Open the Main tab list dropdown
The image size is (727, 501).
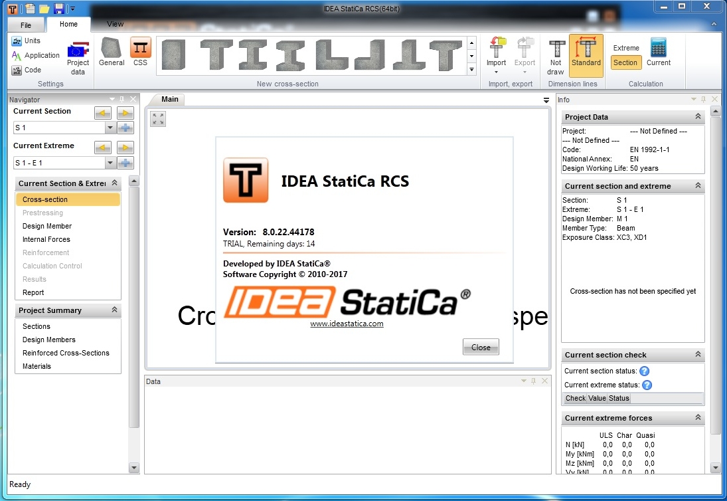coord(546,100)
